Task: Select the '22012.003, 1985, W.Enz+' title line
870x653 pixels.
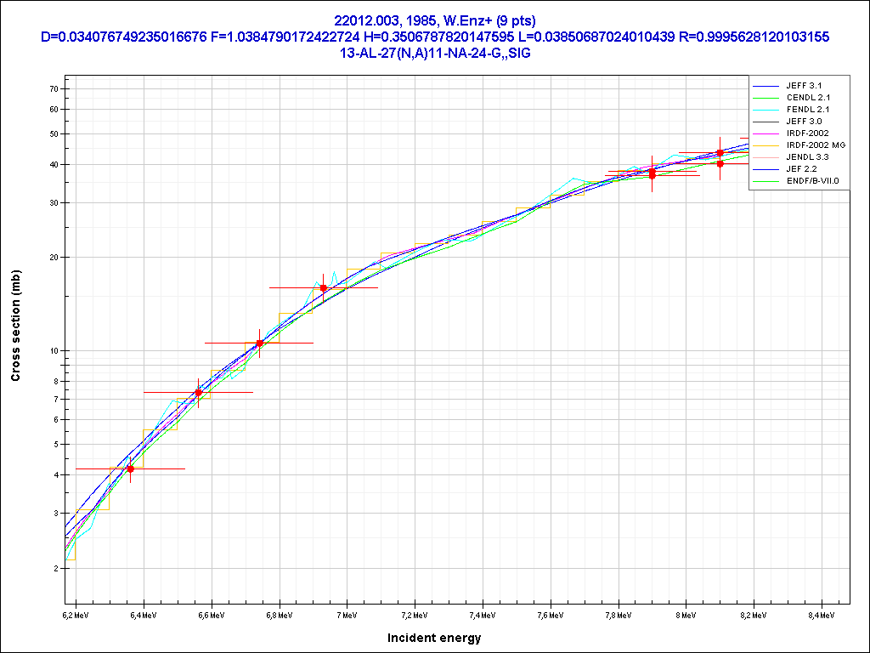Action: tap(434, 20)
